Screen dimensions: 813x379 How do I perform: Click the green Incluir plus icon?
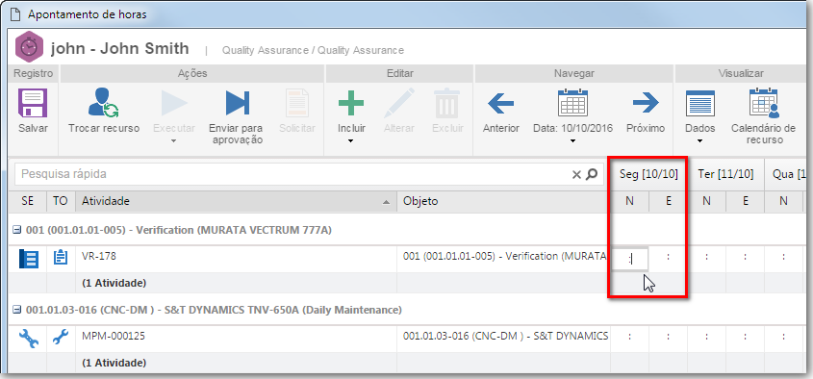[x=351, y=103]
